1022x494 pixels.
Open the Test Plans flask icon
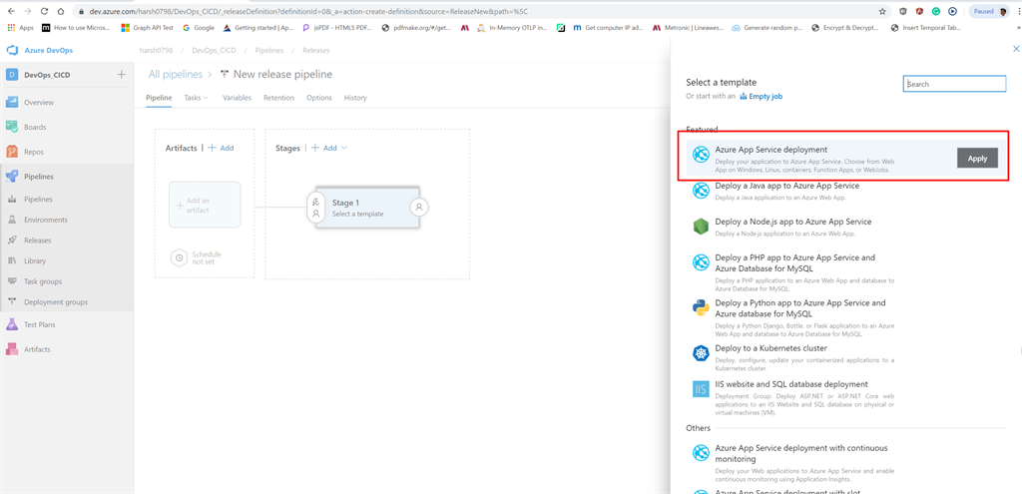point(12,324)
